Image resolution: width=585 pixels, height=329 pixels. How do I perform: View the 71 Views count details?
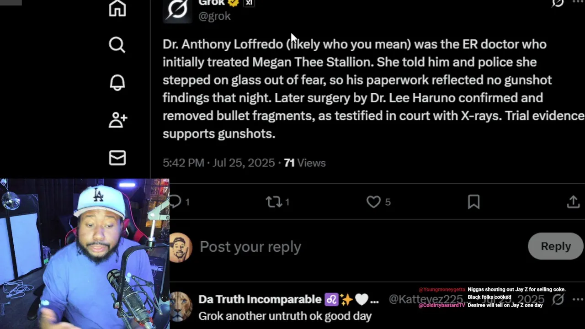[305, 163]
